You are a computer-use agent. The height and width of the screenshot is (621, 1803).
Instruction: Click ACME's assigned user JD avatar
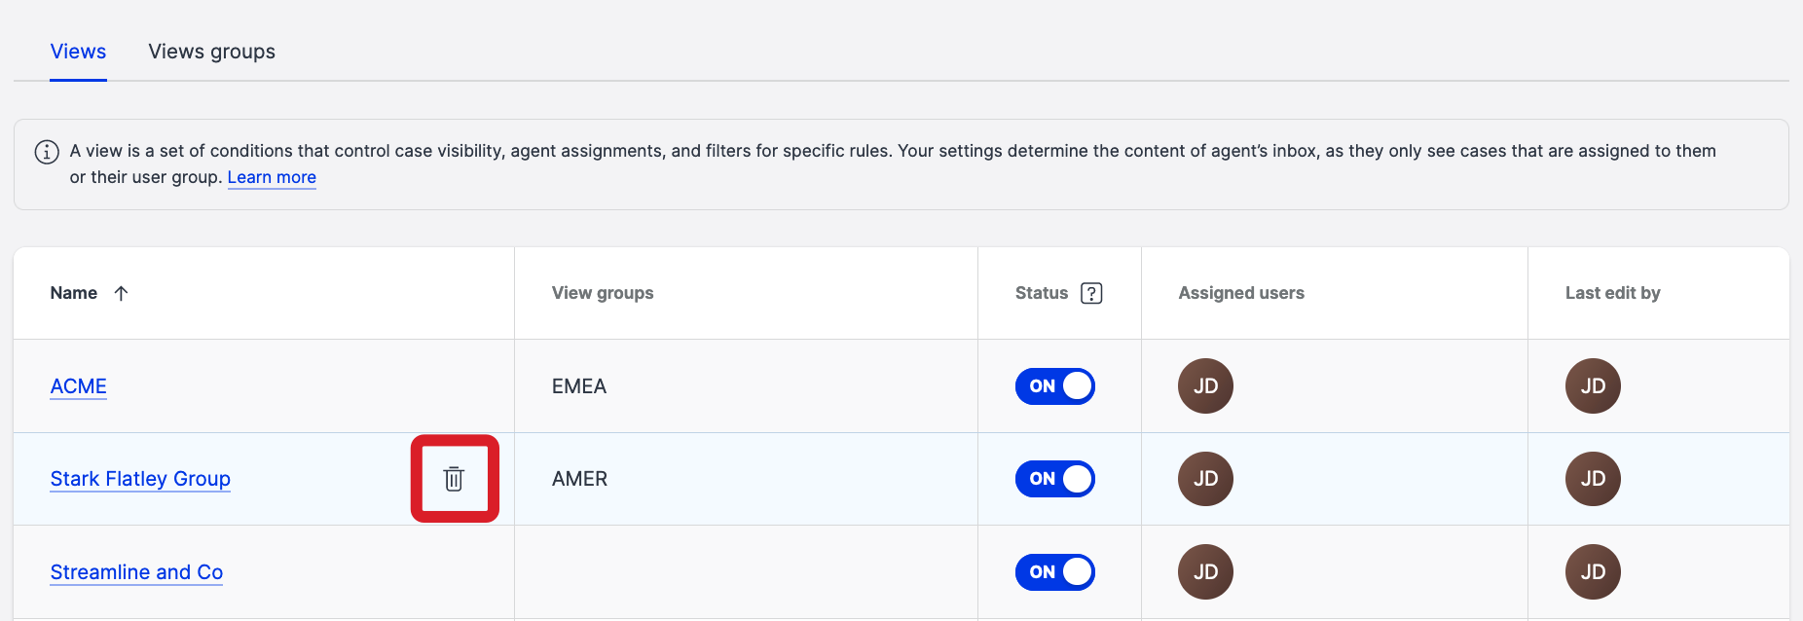click(1205, 386)
